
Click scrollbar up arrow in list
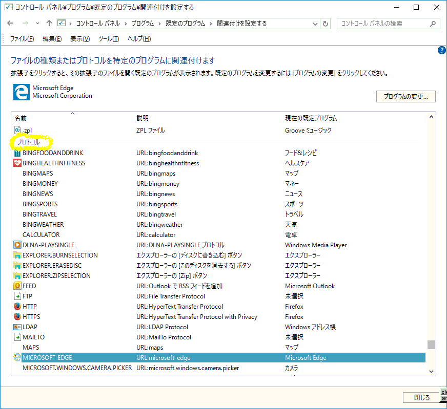pos(431,117)
